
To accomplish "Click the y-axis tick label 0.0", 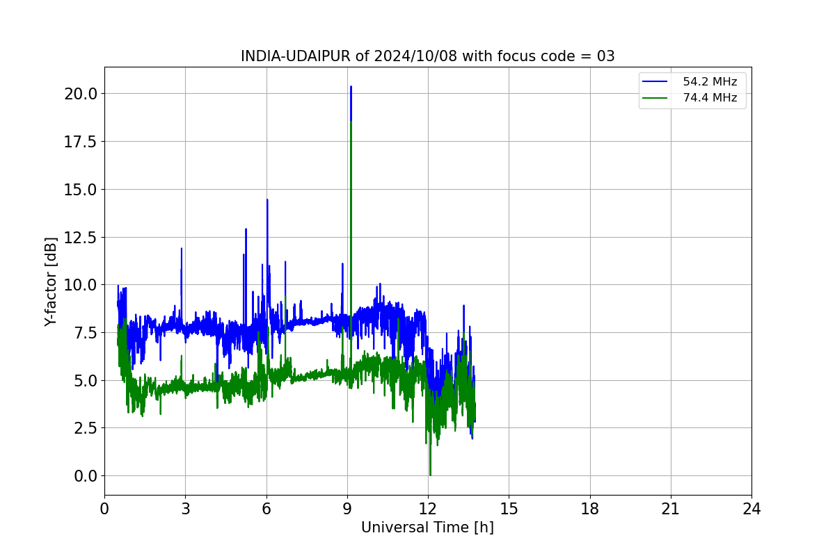I will [x=86, y=476].
